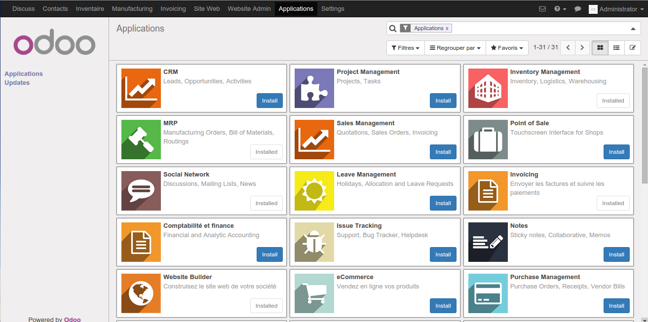Click the Leave Management sun icon
The image size is (648, 322).
[314, 191]
